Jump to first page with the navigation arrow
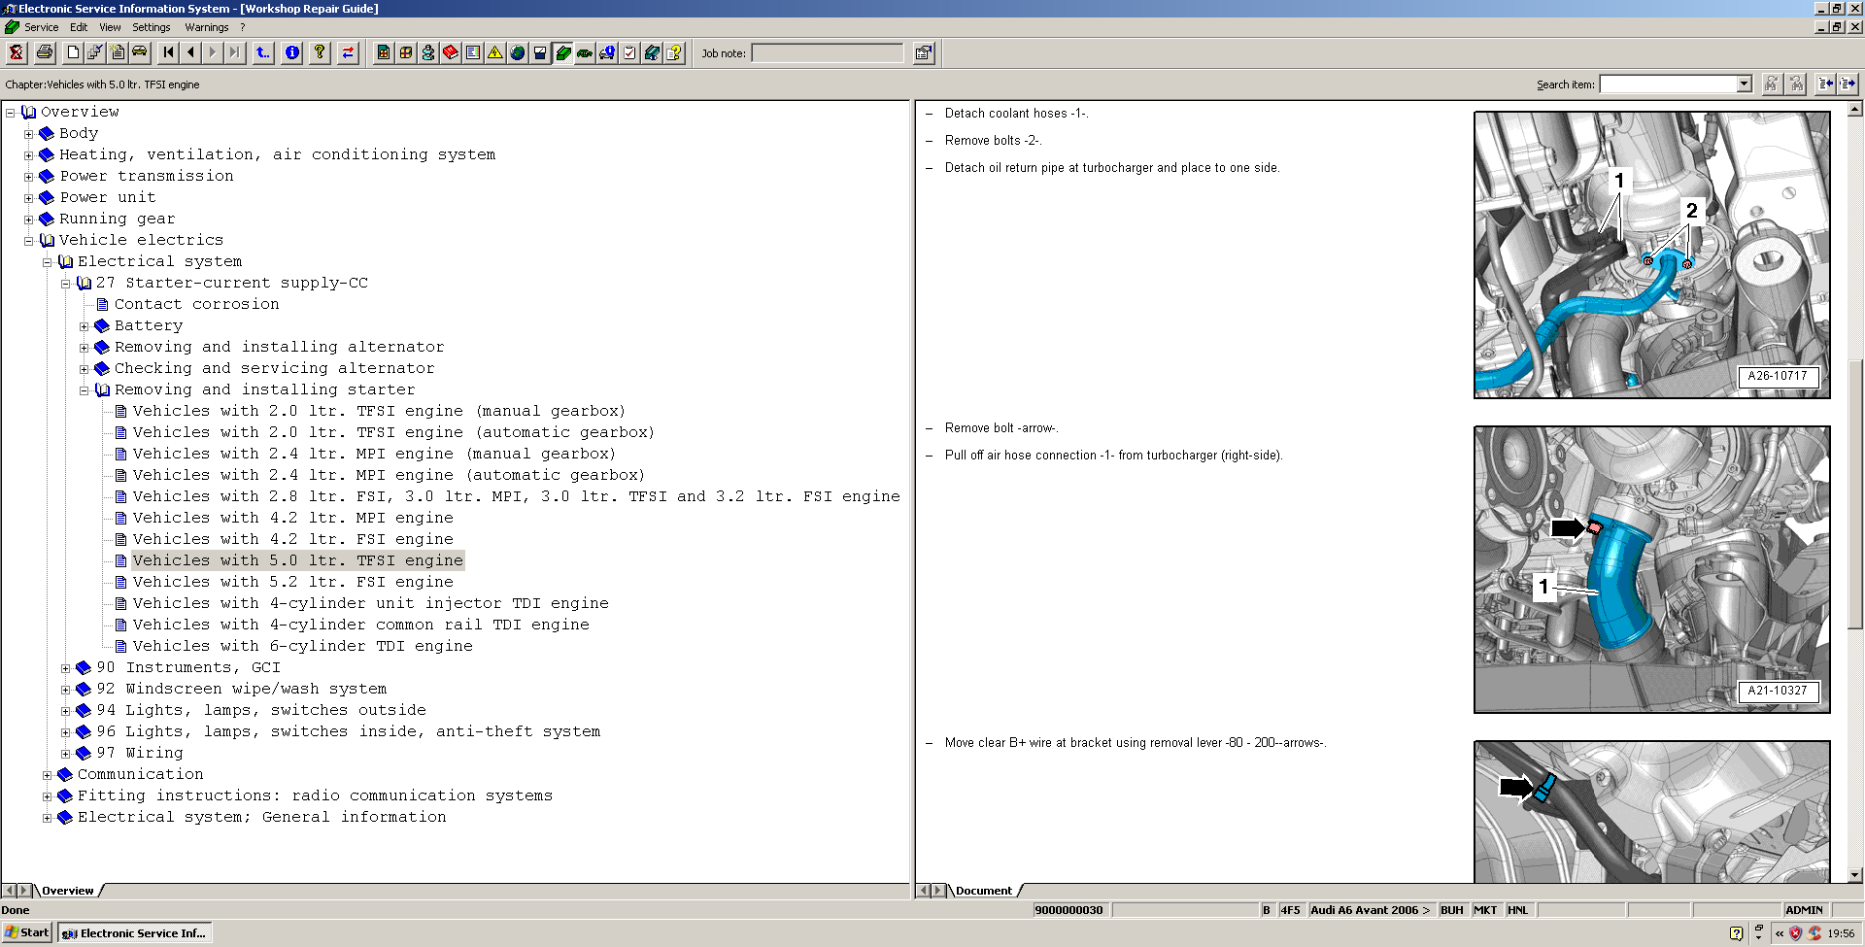 tap(168, 52)
